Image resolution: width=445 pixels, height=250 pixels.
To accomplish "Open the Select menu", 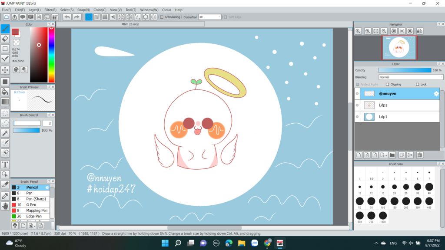I will [66, 10].
